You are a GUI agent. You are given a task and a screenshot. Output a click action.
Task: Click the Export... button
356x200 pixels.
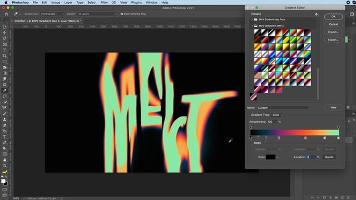tap(333, 40)
